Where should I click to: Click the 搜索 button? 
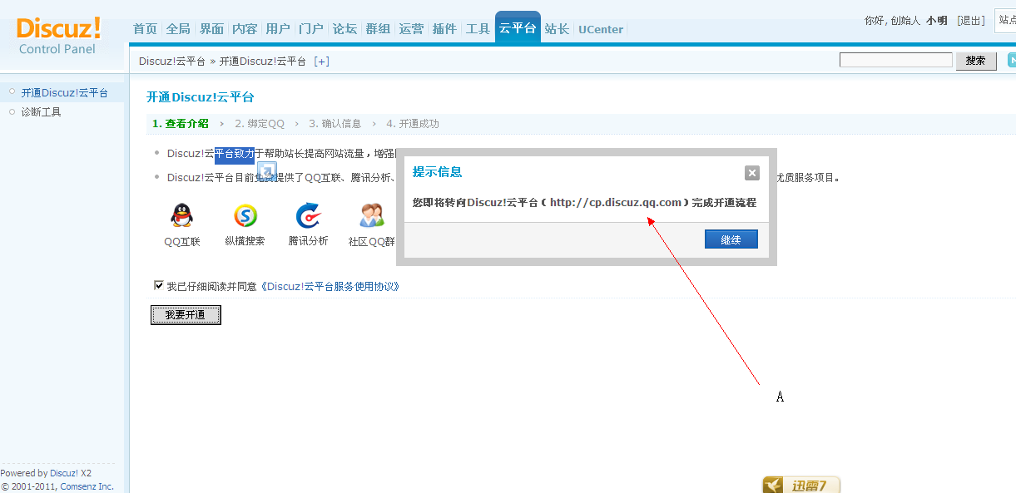click(976, 61)
